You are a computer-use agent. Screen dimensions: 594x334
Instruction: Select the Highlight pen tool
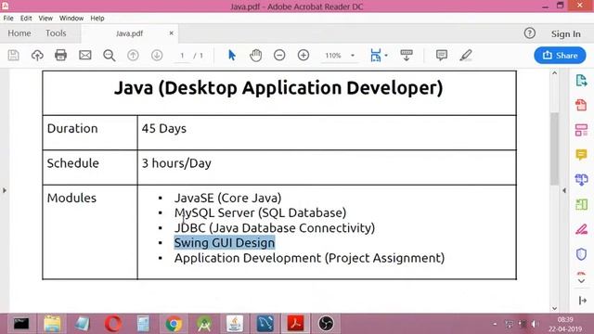(466, 56)
